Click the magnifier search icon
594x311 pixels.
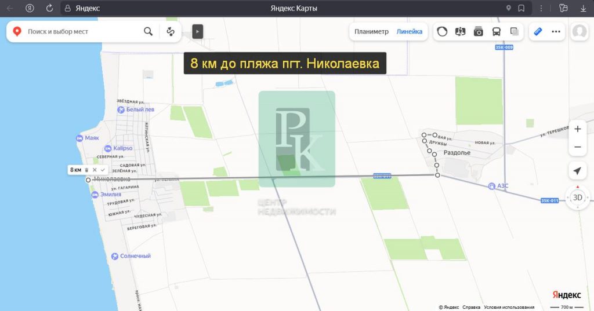148,31
